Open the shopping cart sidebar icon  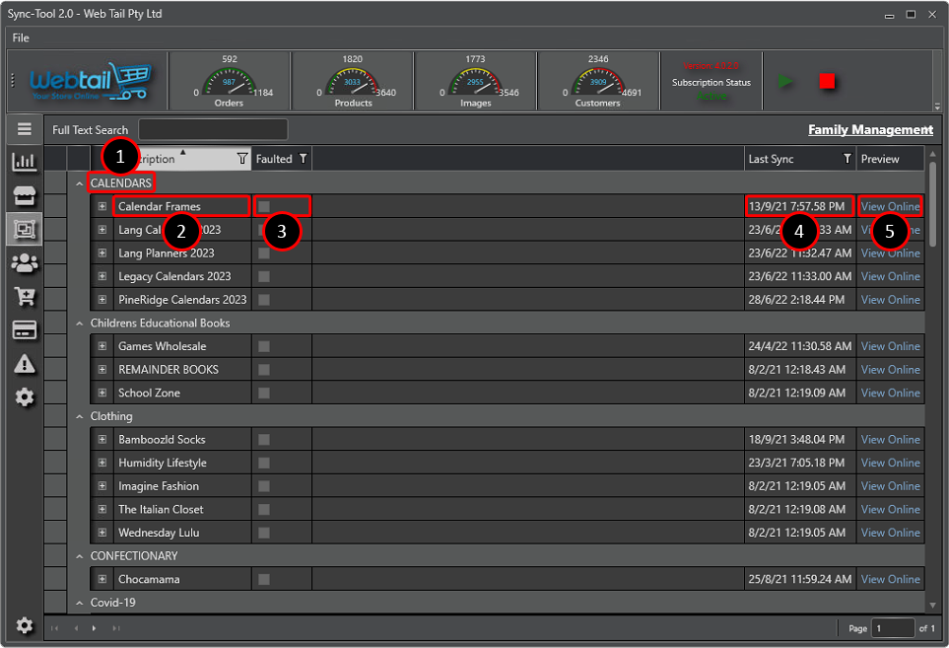point(25,296)
